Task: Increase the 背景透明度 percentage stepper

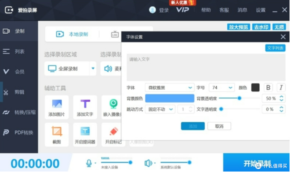Action: click(281, 97)
